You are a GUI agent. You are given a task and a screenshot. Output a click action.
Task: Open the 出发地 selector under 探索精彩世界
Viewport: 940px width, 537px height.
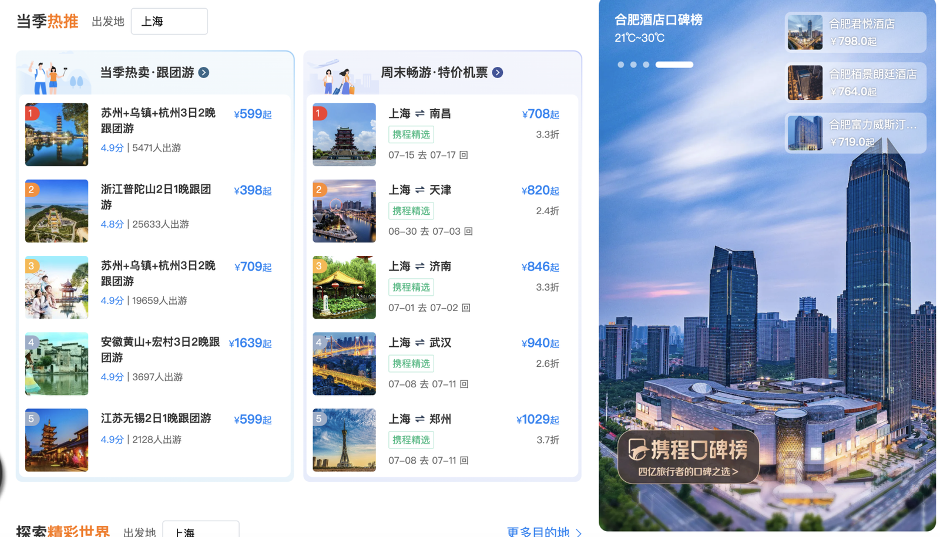click(200, 531)
